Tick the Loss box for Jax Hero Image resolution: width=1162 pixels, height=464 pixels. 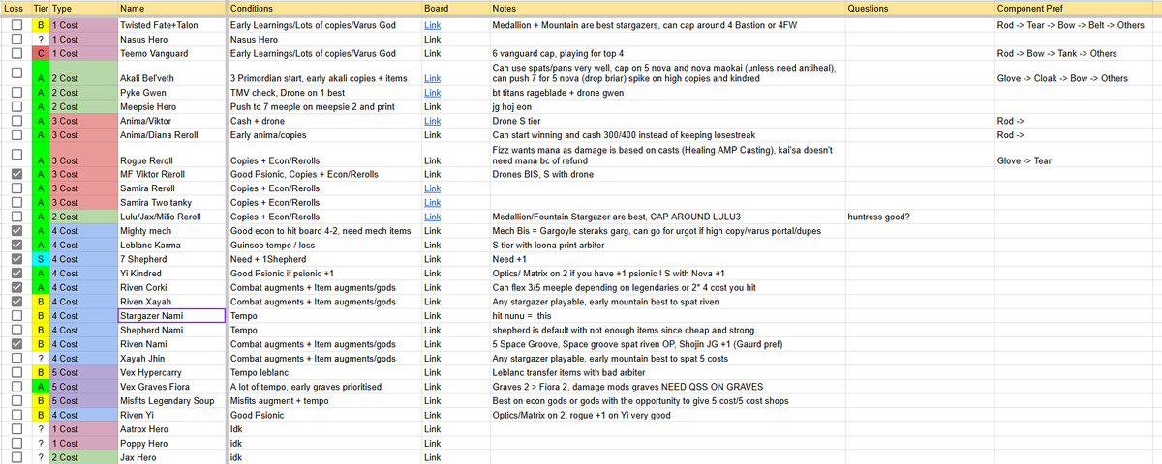click(x=16, y=456)
